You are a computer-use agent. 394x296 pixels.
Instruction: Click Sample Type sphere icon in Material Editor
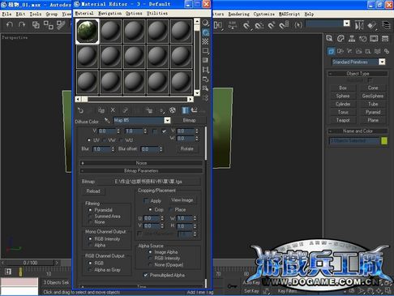click(x=206, y=23)
